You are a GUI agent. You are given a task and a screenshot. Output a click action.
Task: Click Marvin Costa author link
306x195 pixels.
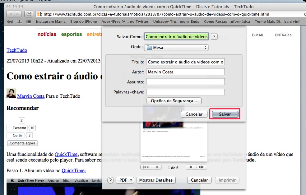(x=31, y=96)
